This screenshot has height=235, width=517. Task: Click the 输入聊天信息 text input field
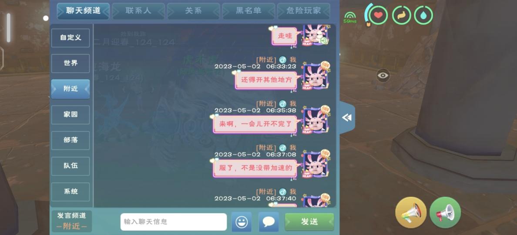click(x=174, y=222)
